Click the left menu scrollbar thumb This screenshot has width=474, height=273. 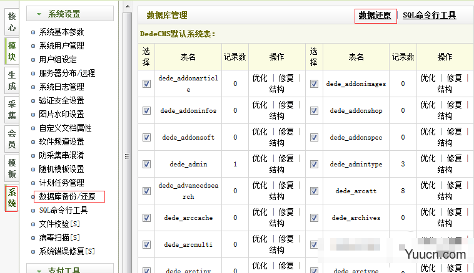pyautogui.click(x=128, y=143)
